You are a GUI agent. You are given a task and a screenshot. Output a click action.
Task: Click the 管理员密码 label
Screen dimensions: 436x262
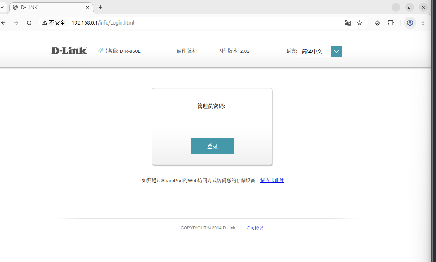tap(211, 106)
